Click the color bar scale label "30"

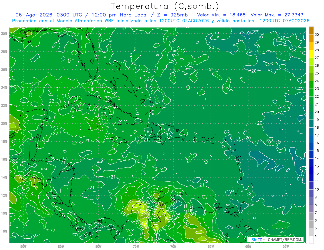pyautogui.click(x=317, y=35)
